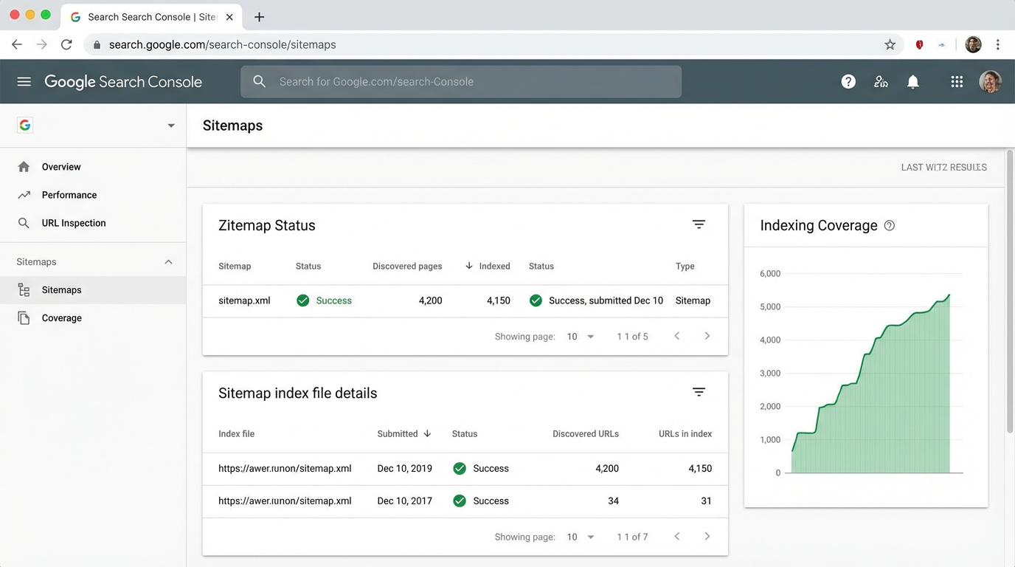The width and height of the screenshot is (1015, 567).
Task: Collapse the Sitemaps section in sidebar
Action: coord(168,261)
